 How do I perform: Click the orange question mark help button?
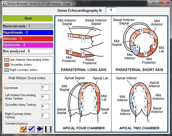[x=23, y=129]
